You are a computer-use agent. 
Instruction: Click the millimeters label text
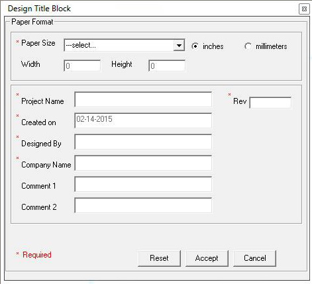272,46
